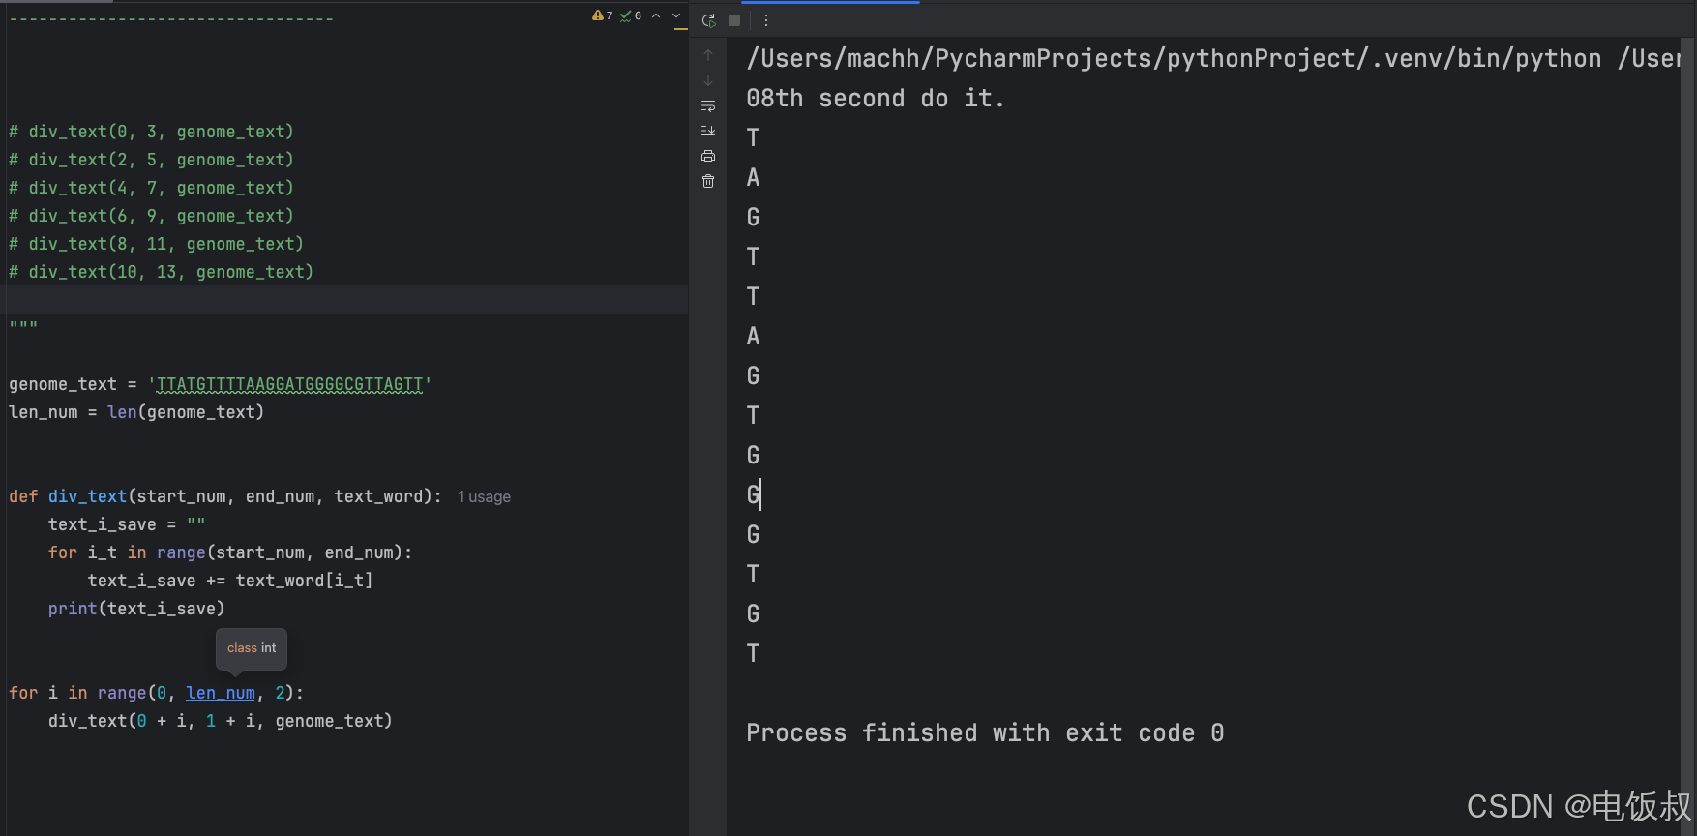The height and width of the screenshot is (836, 1697).
Task: Click the green typo check count indicator
Action: click(631, 15)
